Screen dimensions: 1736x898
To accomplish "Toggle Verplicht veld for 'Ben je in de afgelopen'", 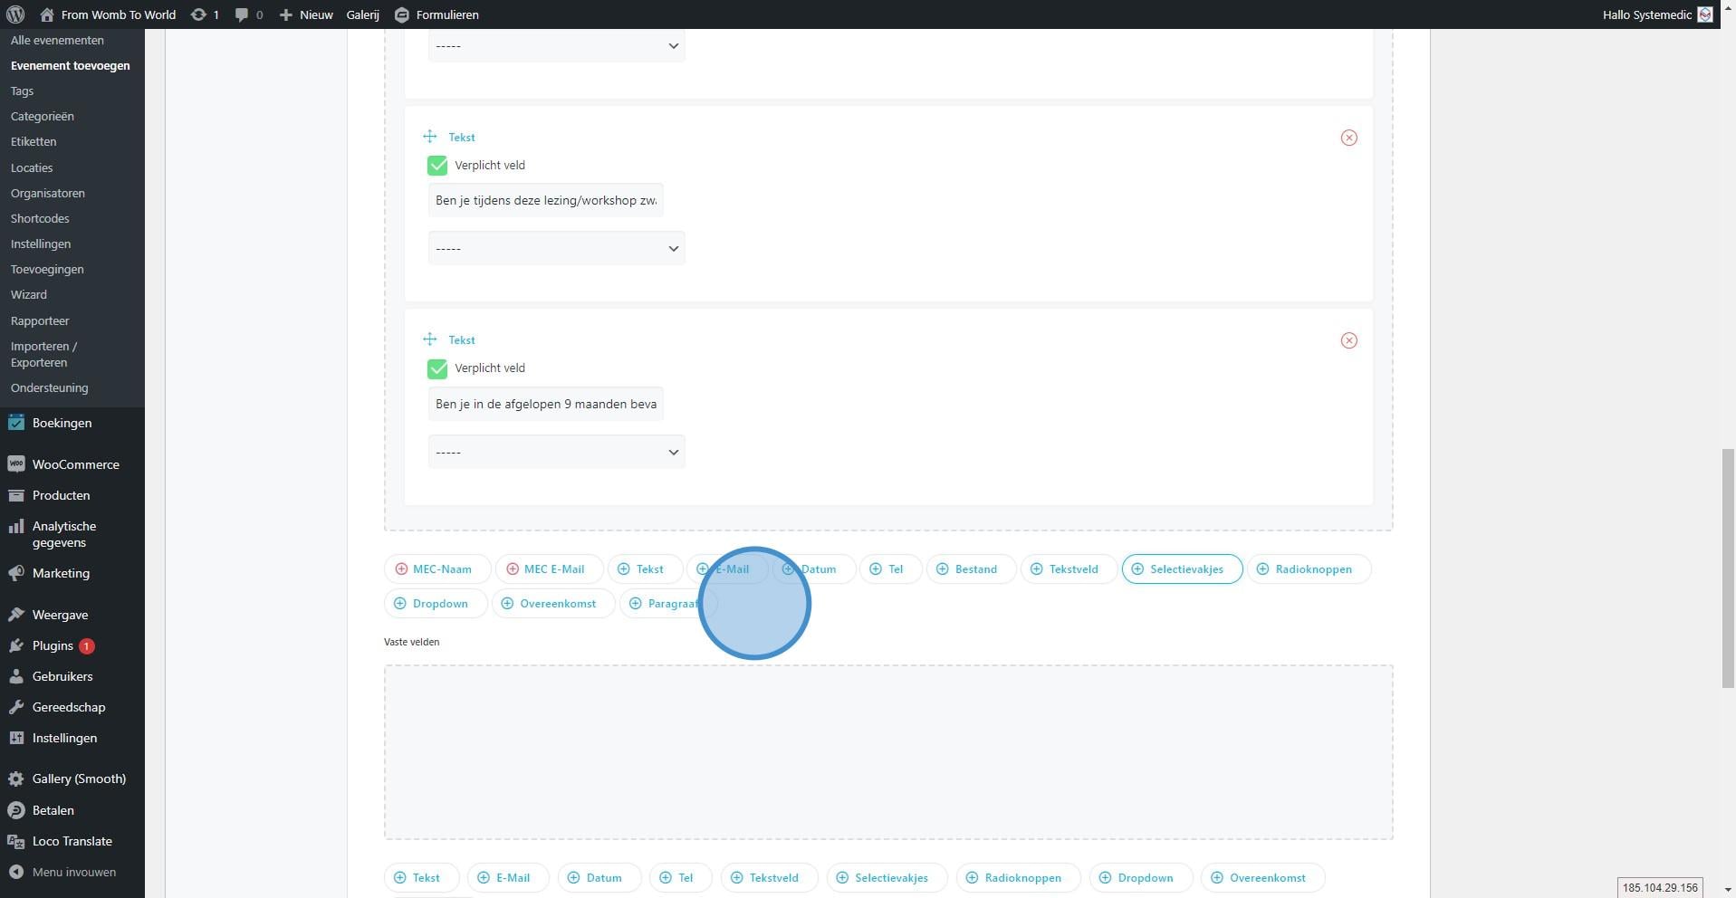I will pos(437,368).
